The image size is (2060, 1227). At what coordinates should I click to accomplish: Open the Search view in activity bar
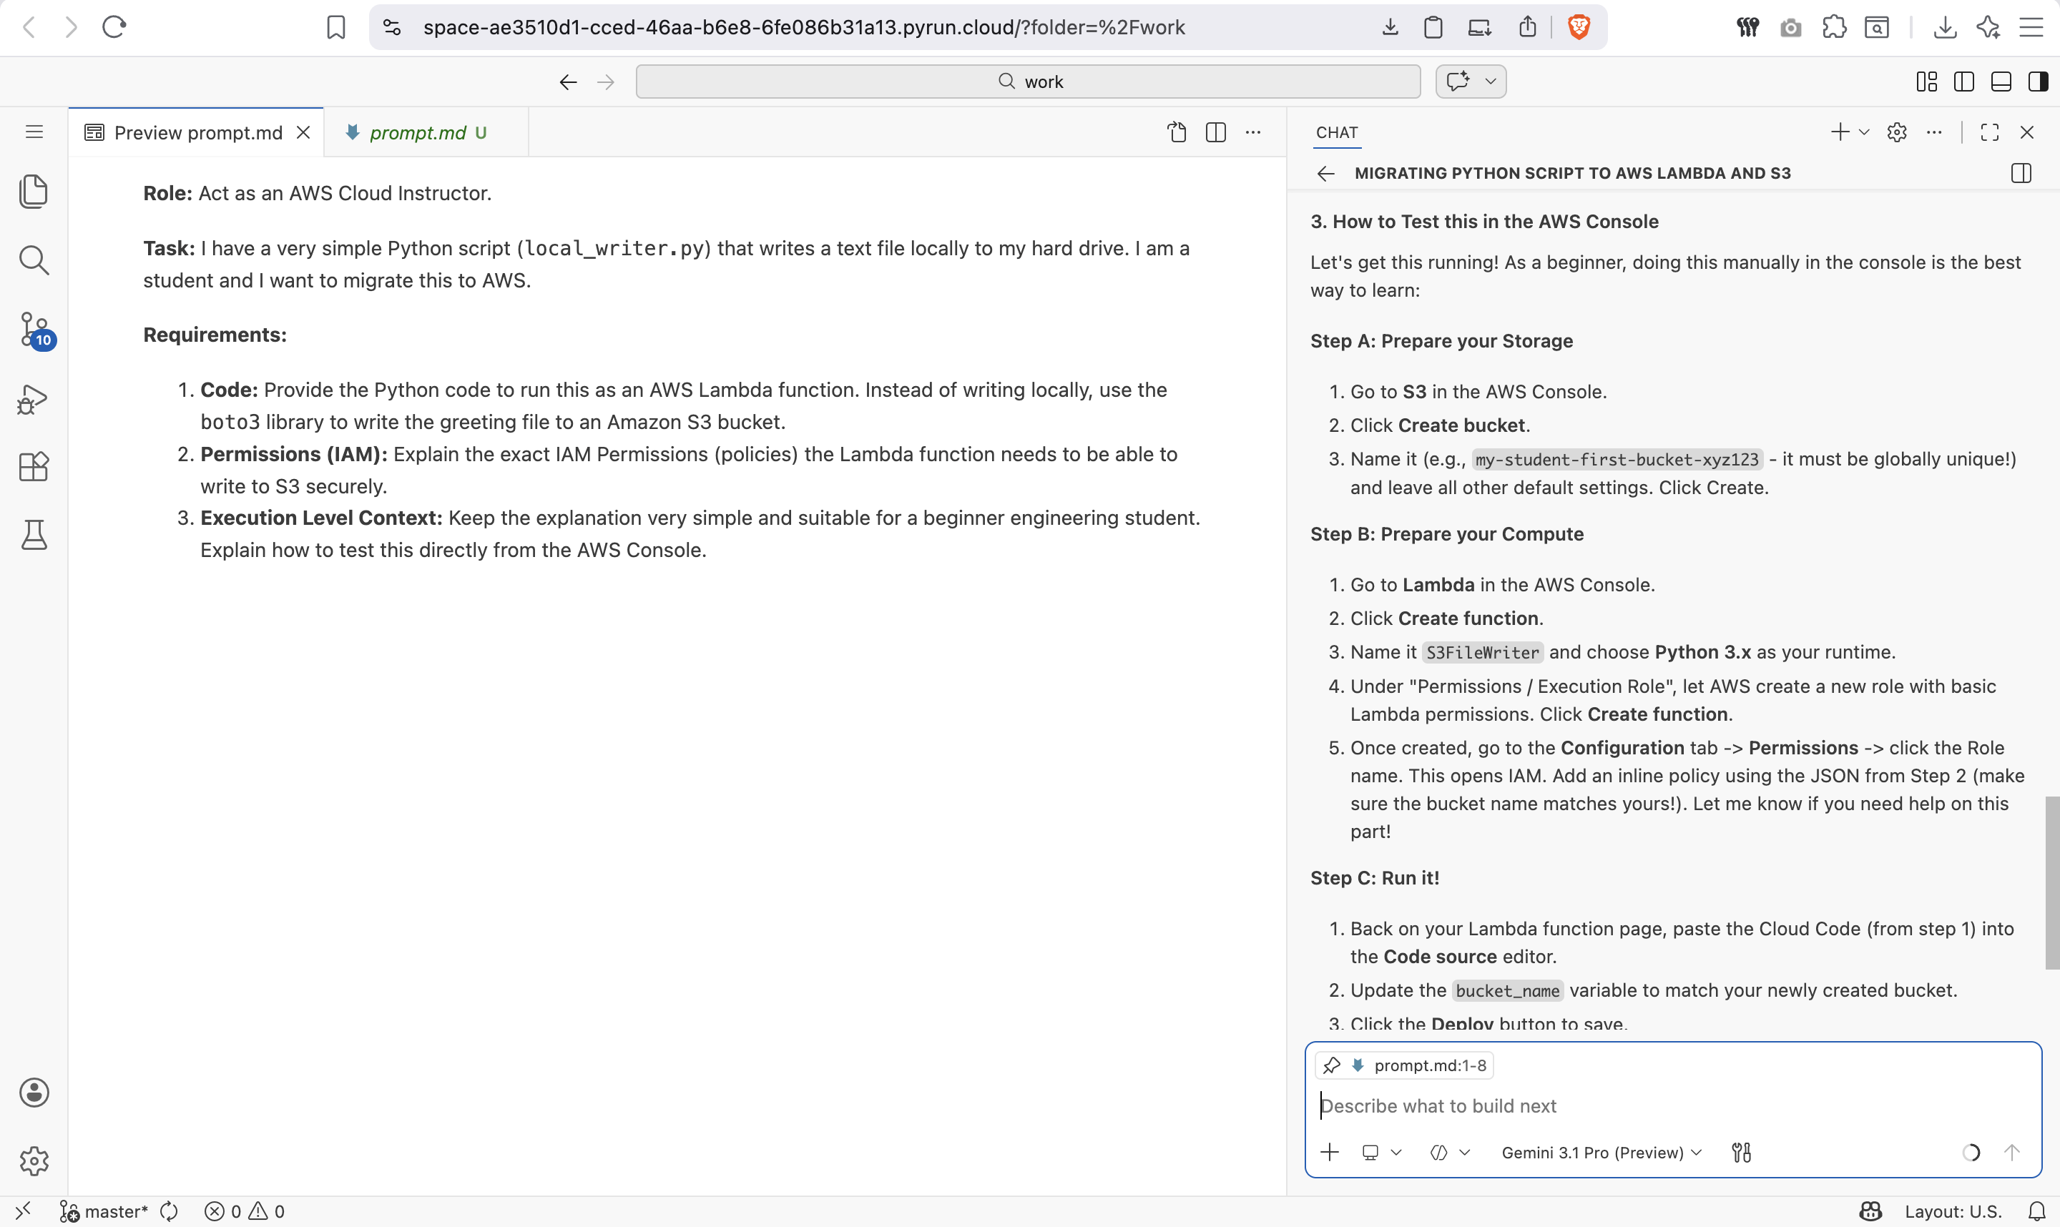tap(34, 260)
